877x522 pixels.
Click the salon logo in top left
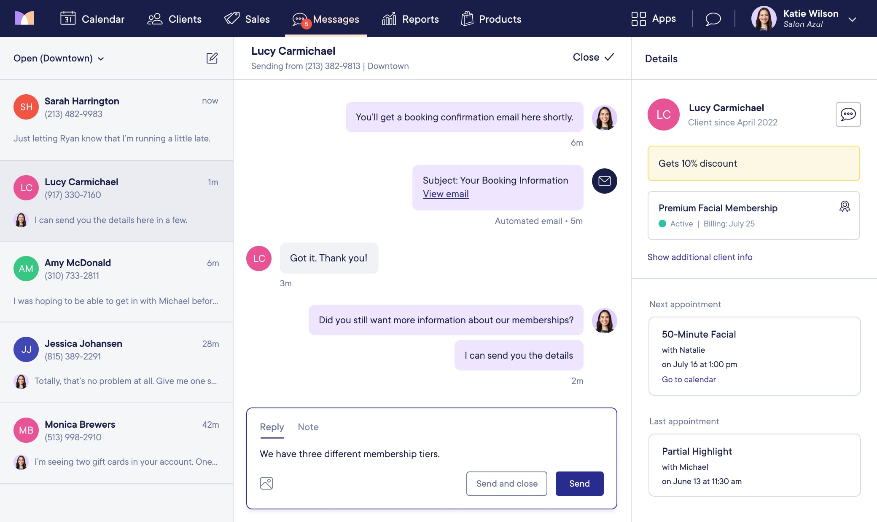(24, 19)
